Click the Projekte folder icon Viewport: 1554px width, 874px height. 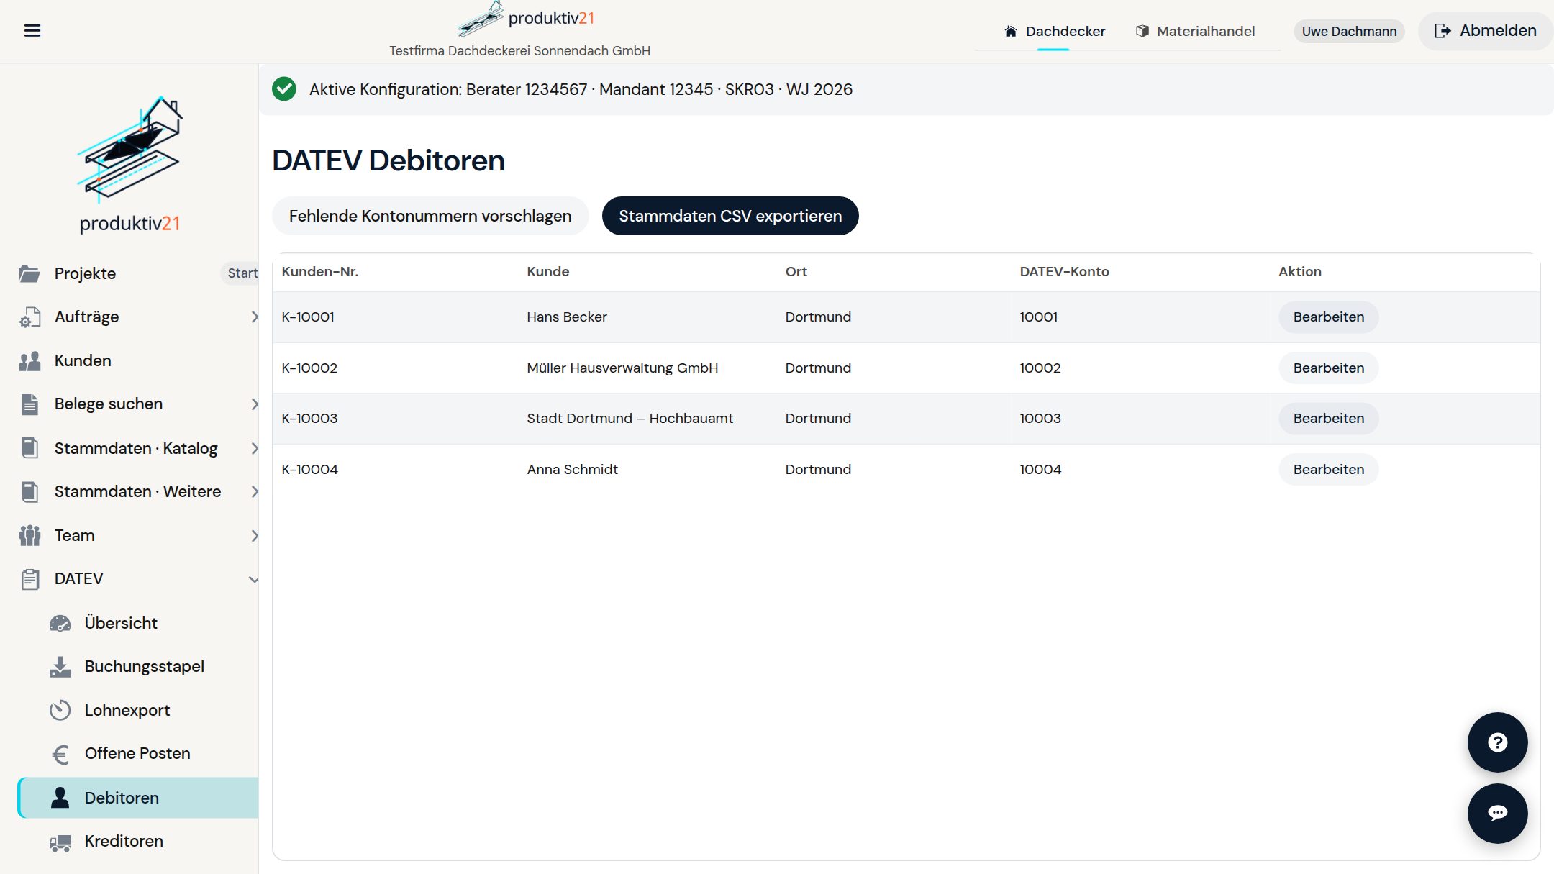29,273
